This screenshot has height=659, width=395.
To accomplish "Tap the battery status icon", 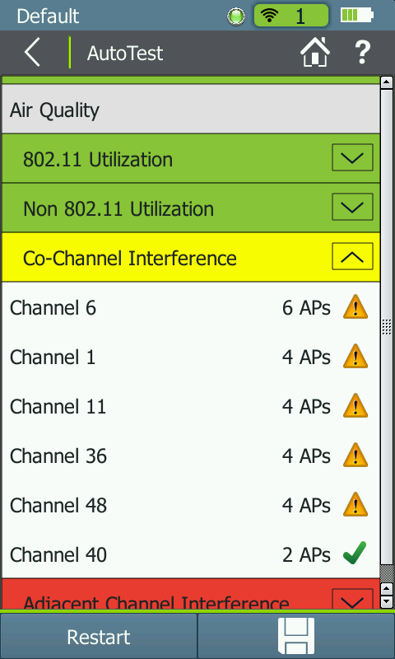I will coord(356,16).
